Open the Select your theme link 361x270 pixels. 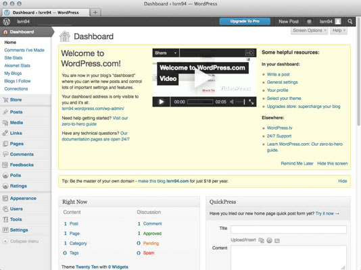(284, 99)
